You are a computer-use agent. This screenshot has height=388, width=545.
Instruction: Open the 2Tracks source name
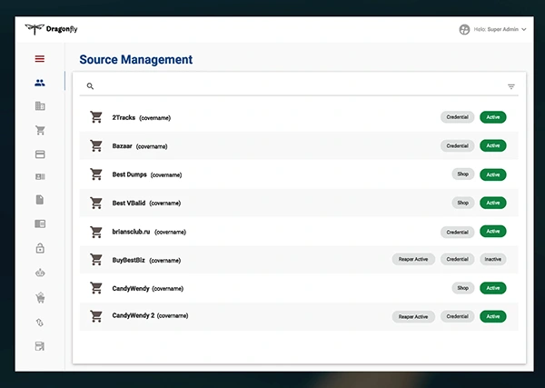[124, 117]
